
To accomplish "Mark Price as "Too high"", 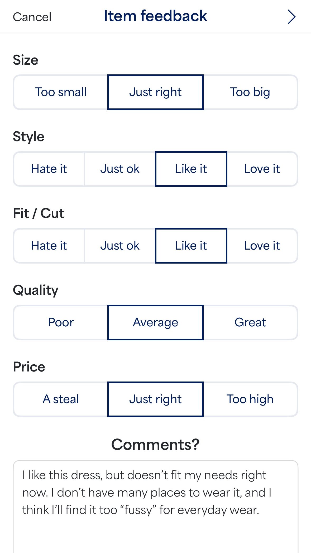I will click(x=250, y=399).
